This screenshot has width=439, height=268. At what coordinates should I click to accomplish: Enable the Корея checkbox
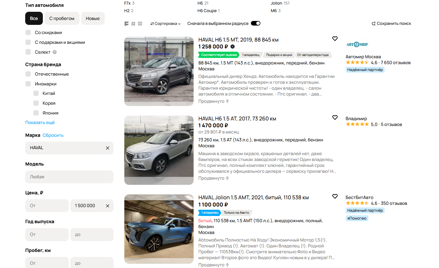pos(36,103)
